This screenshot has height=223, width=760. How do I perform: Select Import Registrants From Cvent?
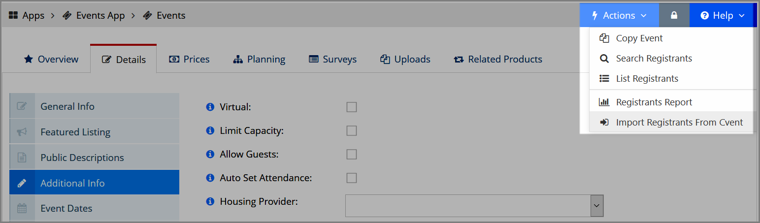click(671, 123)
